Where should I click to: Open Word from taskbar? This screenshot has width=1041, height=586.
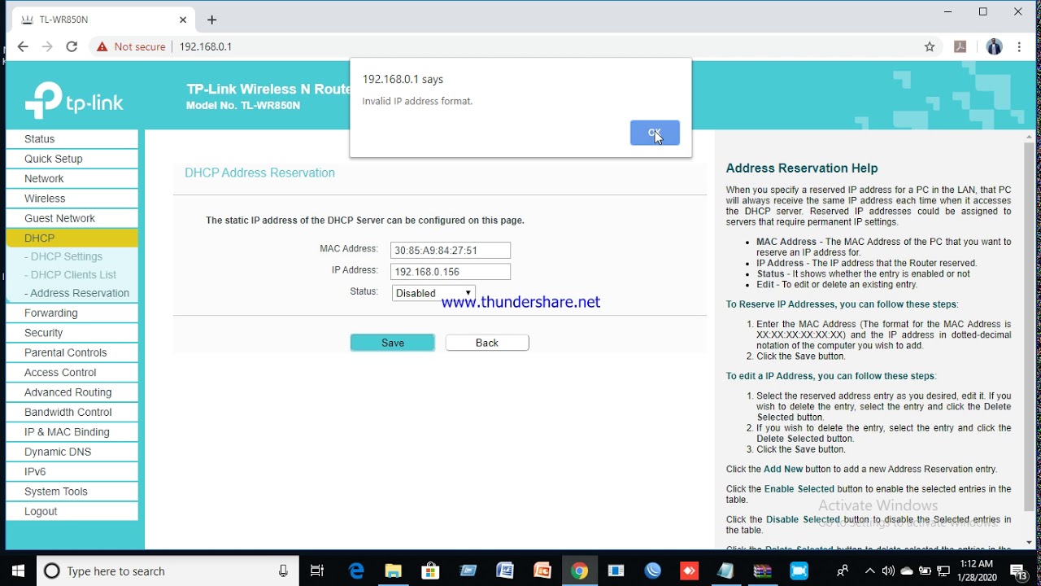[x=505, y=571]
